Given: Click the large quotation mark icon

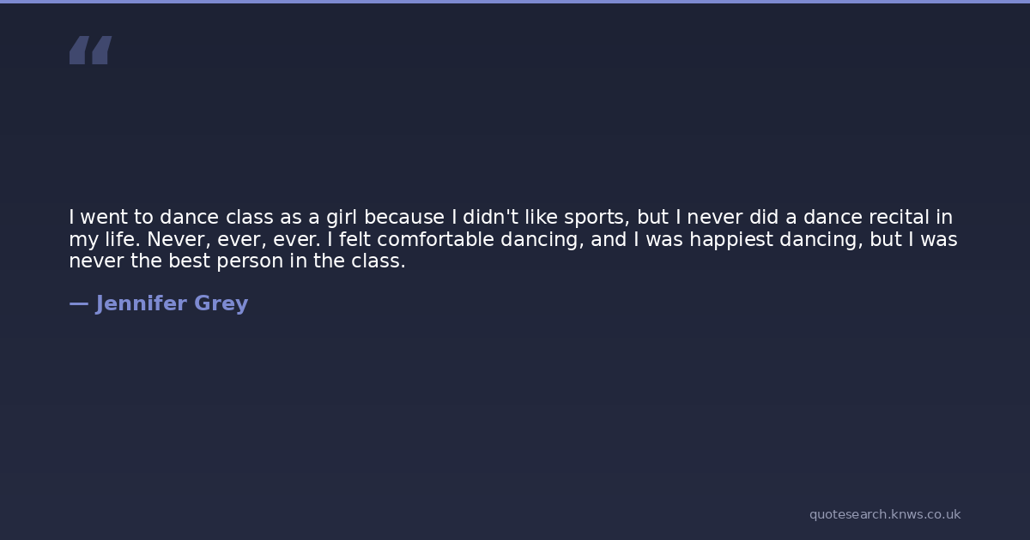Looking at the screenshot, I should click(x=90, y=50).
